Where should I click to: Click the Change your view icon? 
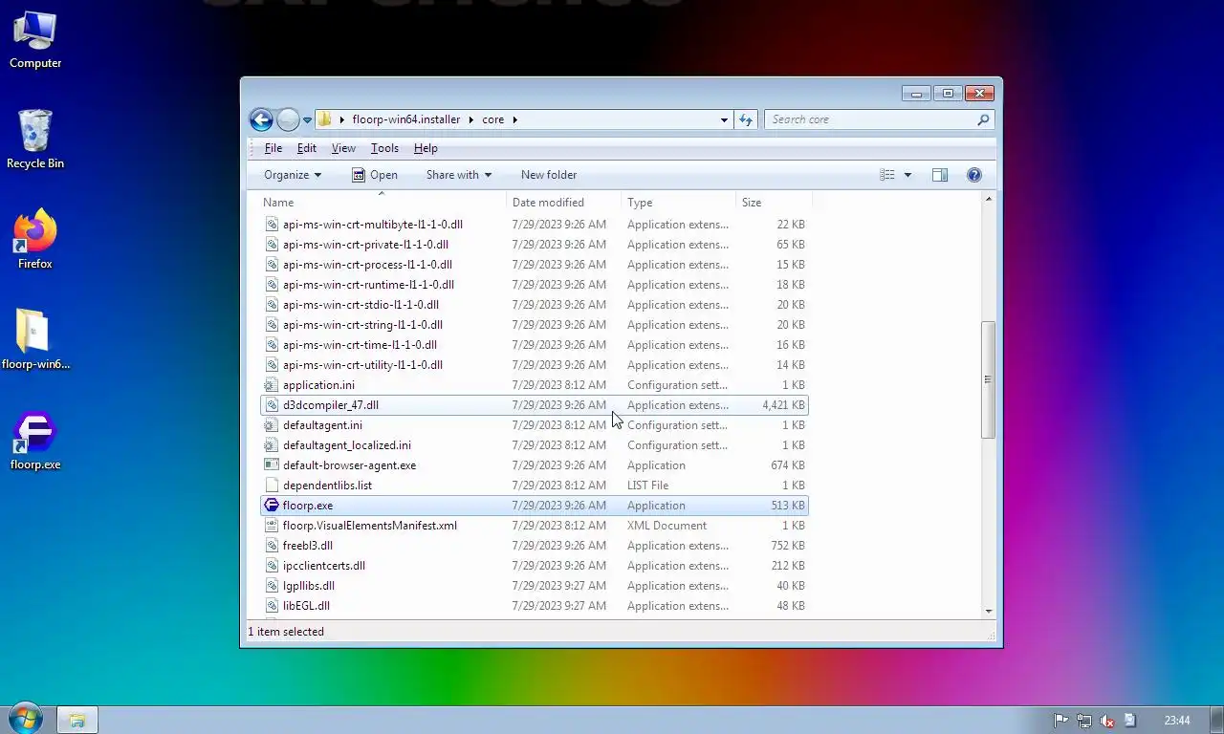(887, 175)
